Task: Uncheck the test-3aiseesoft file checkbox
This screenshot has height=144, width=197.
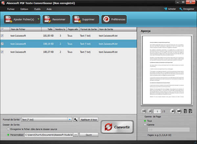Action: pos(2,52)
